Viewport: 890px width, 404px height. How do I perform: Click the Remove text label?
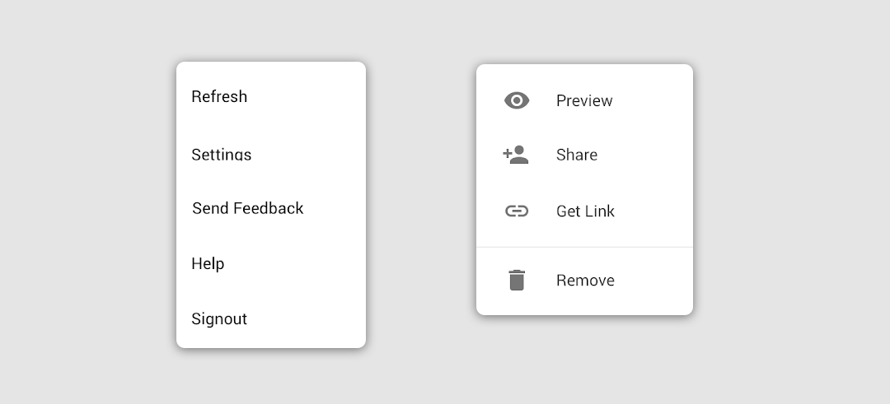click(585, 280)
